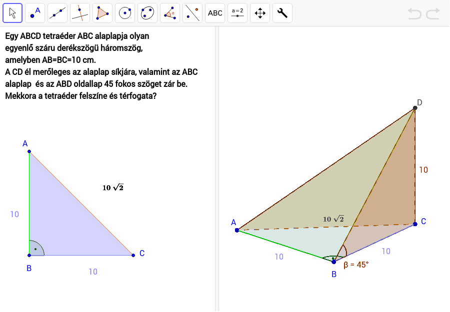
Task: Click the 10√2 label on tetrahedron diagonal
Action: pos(333,219)
